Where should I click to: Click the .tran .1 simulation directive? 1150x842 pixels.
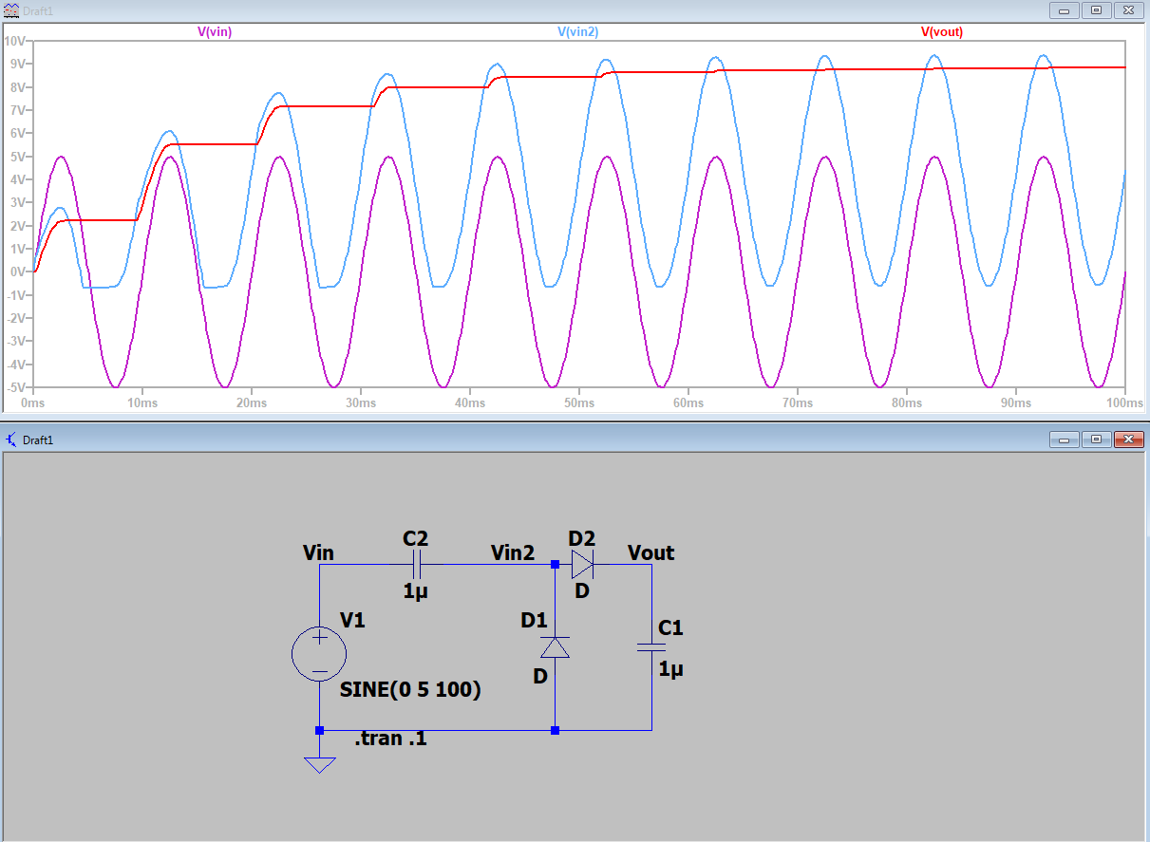390,739
